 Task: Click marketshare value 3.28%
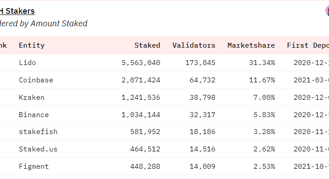(x=264, y=132)
